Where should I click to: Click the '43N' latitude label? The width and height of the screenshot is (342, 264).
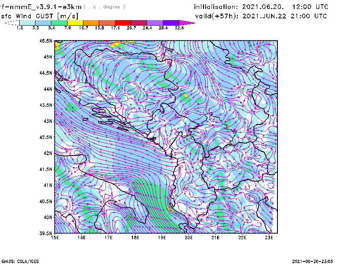[x=48, y=121]
